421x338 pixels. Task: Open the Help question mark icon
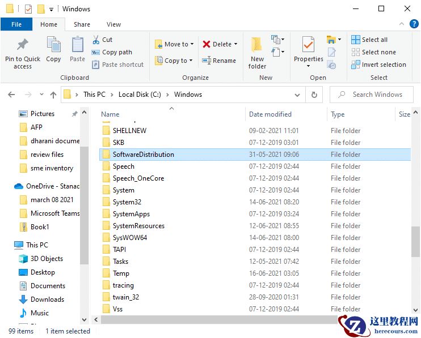(x=414, y=24)
